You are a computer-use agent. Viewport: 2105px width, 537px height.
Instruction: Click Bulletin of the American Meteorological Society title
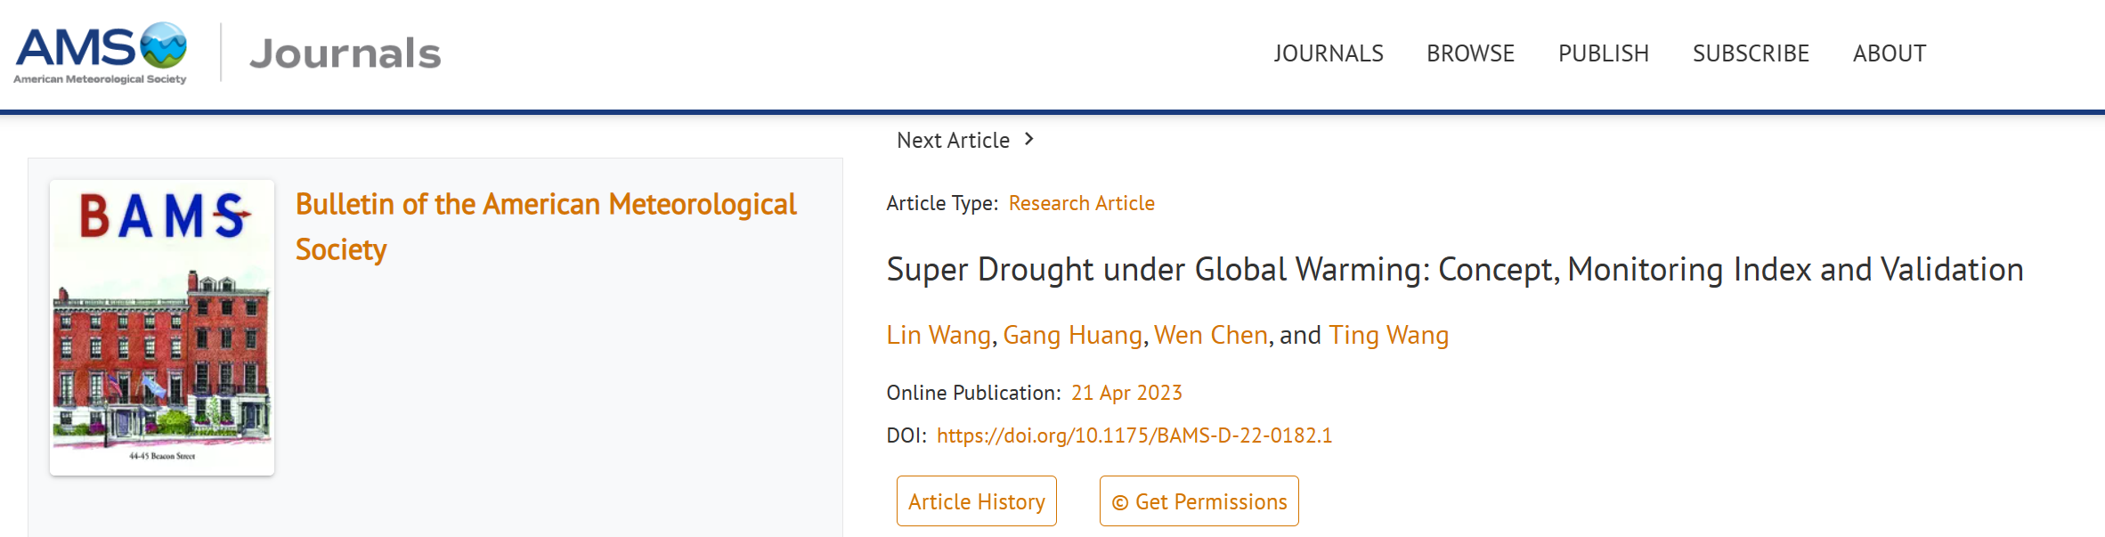(546, 227)
